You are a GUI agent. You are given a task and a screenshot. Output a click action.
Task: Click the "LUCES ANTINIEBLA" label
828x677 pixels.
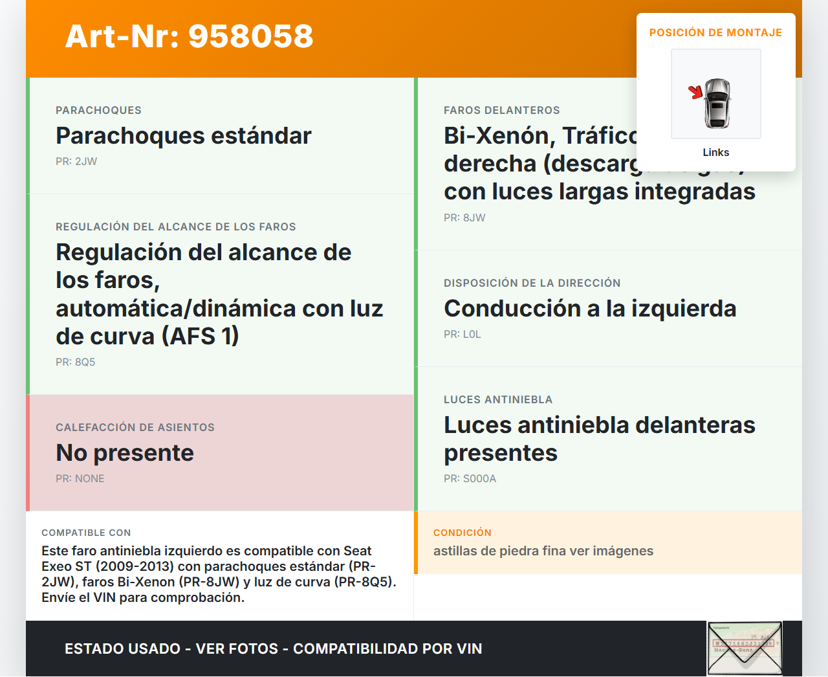[x=498, y=399]
